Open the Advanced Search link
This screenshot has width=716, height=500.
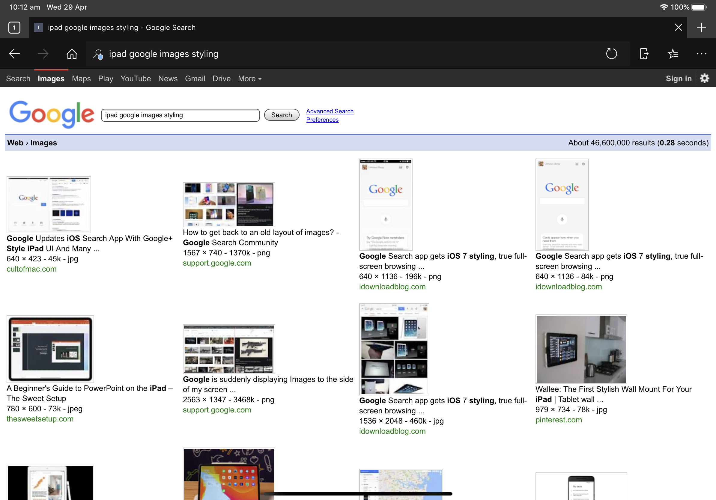coord(330,111)
